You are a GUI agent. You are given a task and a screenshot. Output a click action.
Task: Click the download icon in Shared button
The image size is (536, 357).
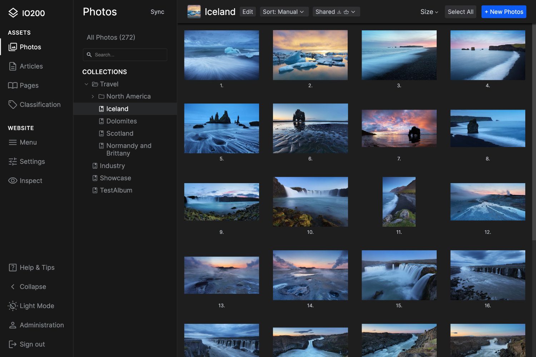tap(339, 12)
